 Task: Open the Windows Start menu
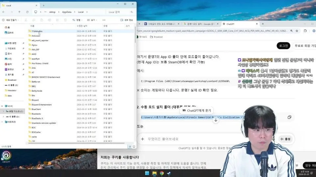click(147, 173)
